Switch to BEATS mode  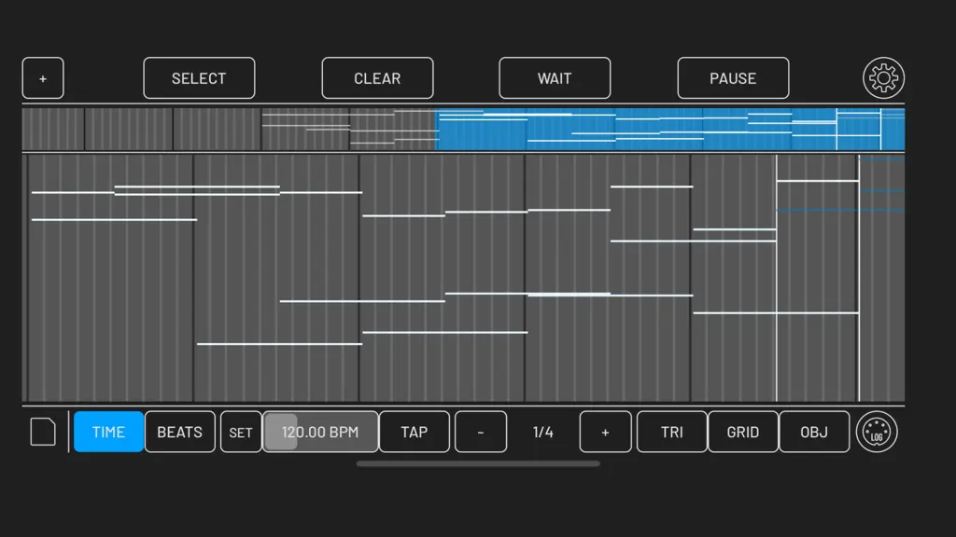180,432
